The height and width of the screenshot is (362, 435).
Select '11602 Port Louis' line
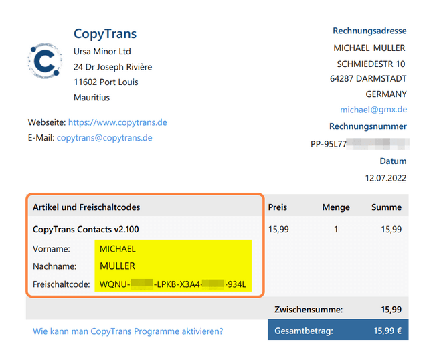point(106,82)
